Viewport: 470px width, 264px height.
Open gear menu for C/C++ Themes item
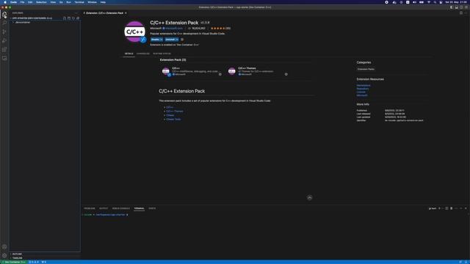286,74
